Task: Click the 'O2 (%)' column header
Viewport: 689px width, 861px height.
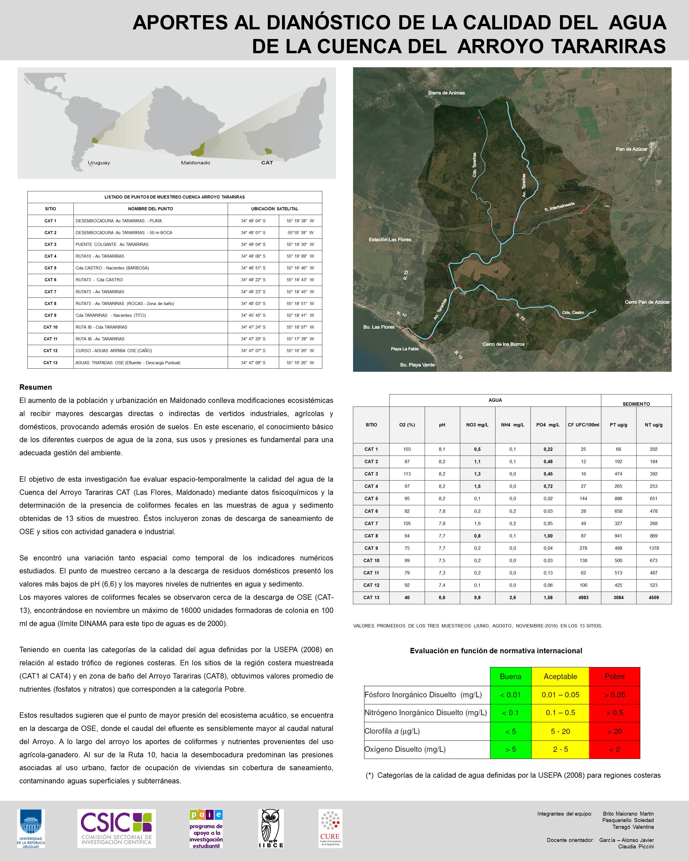Action: (x=407, y=425)
